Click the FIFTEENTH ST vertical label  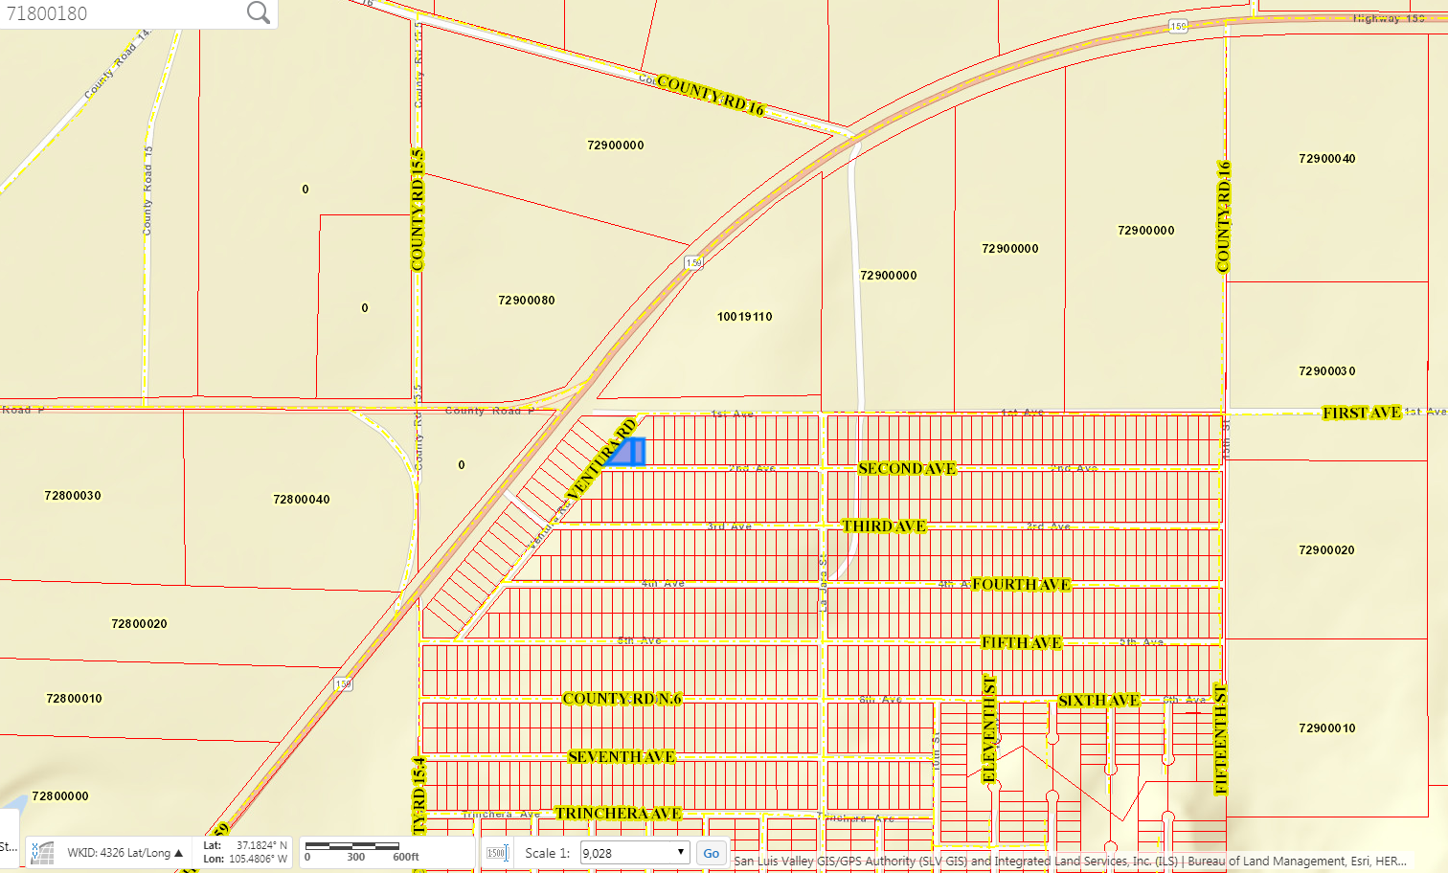click(x=1221, y=739)
